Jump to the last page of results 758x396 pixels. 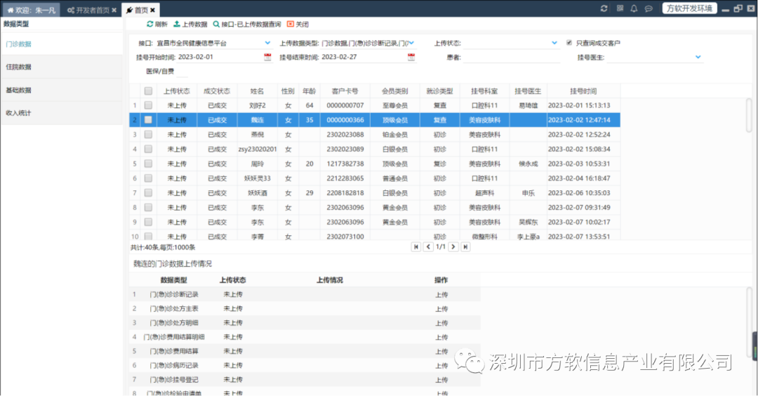[465, 246]
